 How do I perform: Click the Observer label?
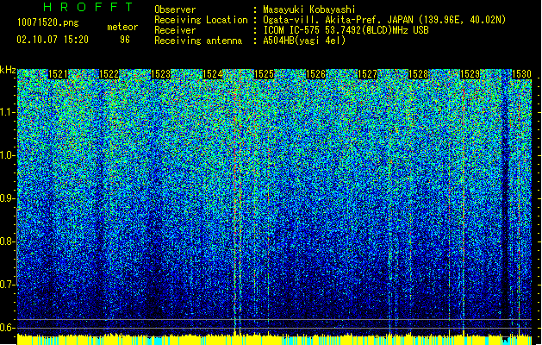(x=175, y=9)
